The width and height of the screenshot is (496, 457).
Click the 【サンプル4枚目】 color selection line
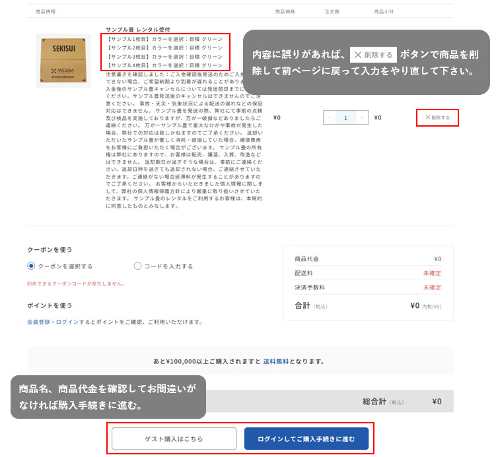coord(164,65)
